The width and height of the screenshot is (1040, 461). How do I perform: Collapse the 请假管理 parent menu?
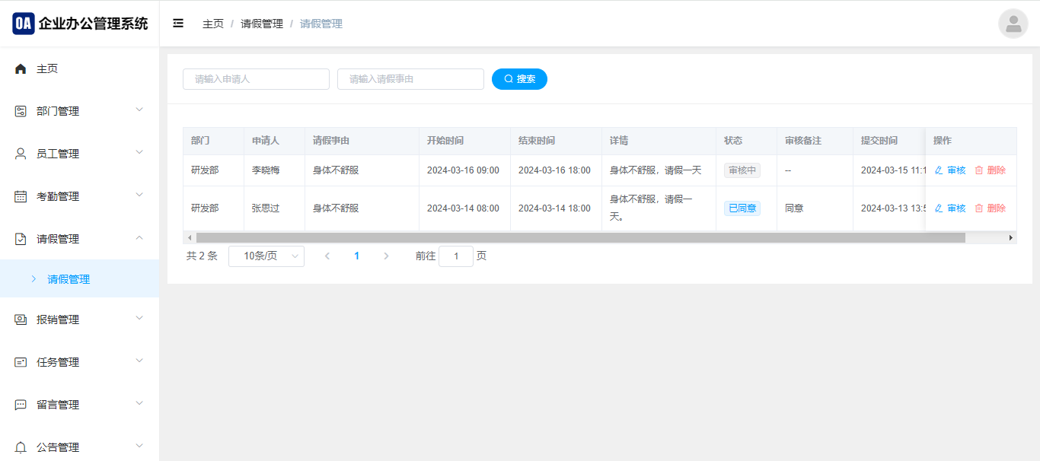tap(139, 238)
